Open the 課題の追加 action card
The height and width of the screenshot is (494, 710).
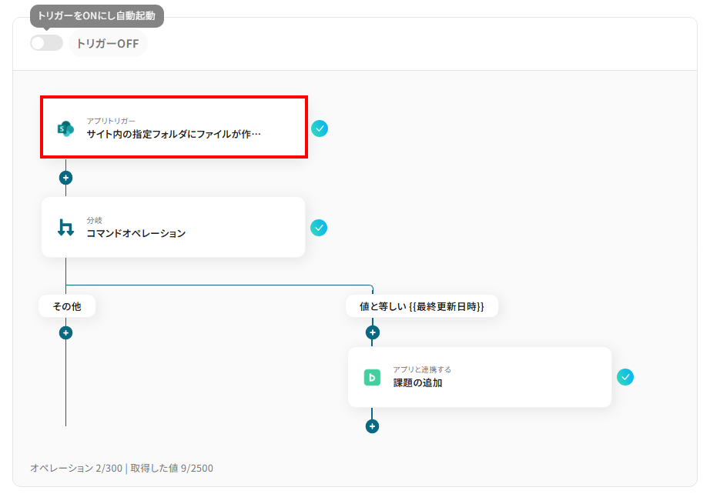point(480,377)
